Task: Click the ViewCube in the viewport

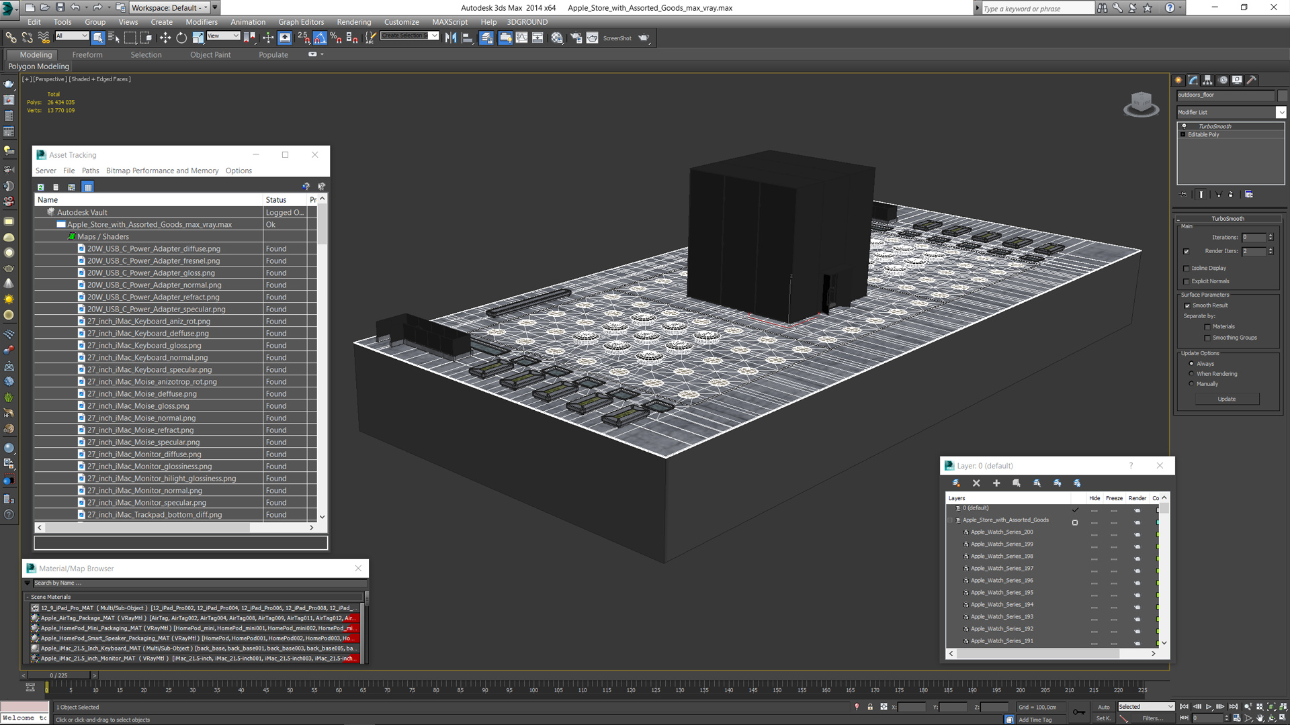Action: coord(1141,103)
